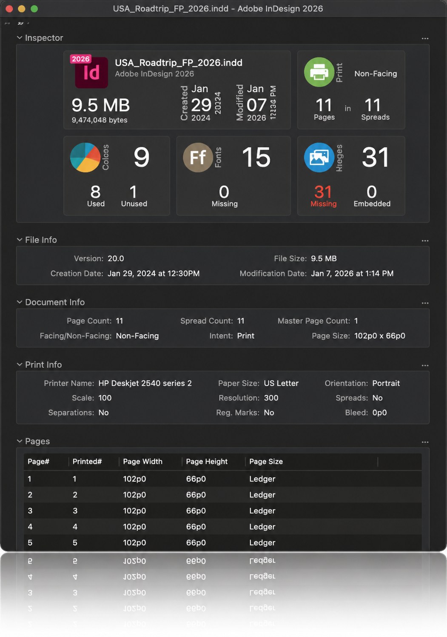
Task: Select page 5 row in Pages table
Action: tap(222, 542)
